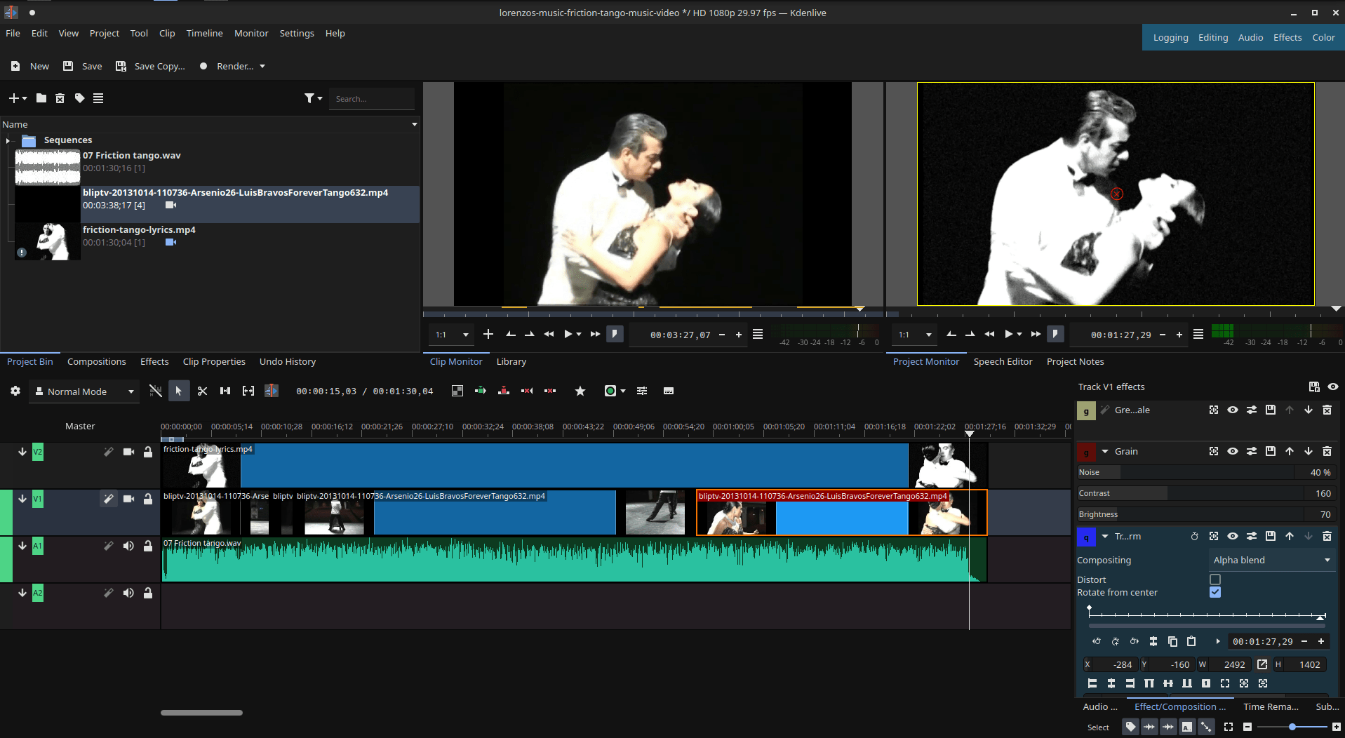Open the Timeline menu

coord(204,33)
